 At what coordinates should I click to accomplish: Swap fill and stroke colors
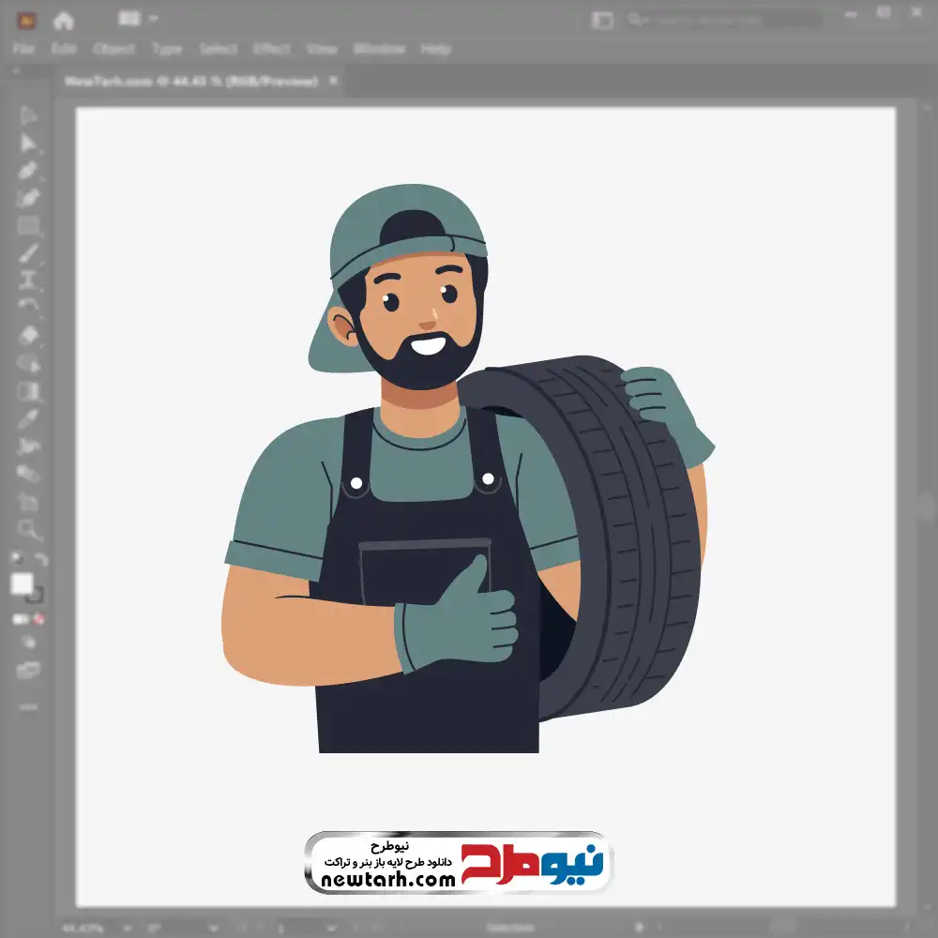click(41, 560)
